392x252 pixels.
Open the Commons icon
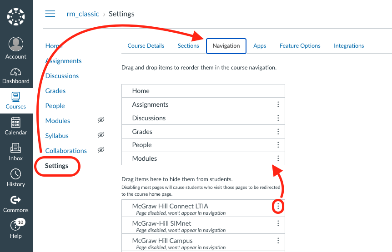point(16,200)
